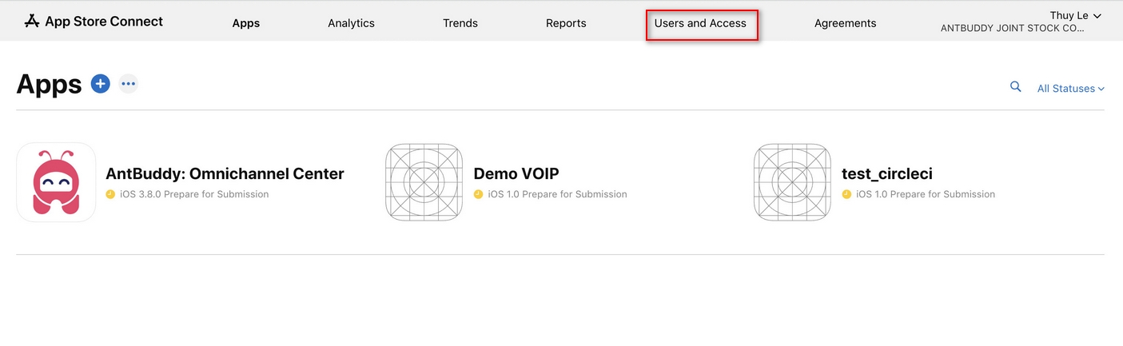The height and width of the screenshot is (346, 1123).
Task: Navigate to the Agreements tab
Action: 845,23
